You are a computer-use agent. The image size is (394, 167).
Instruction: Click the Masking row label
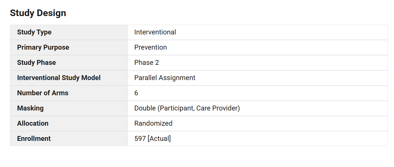(x=30, y=108)
